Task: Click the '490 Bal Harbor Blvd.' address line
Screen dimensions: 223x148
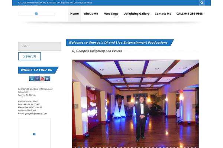Action: (x=28, y=101)
